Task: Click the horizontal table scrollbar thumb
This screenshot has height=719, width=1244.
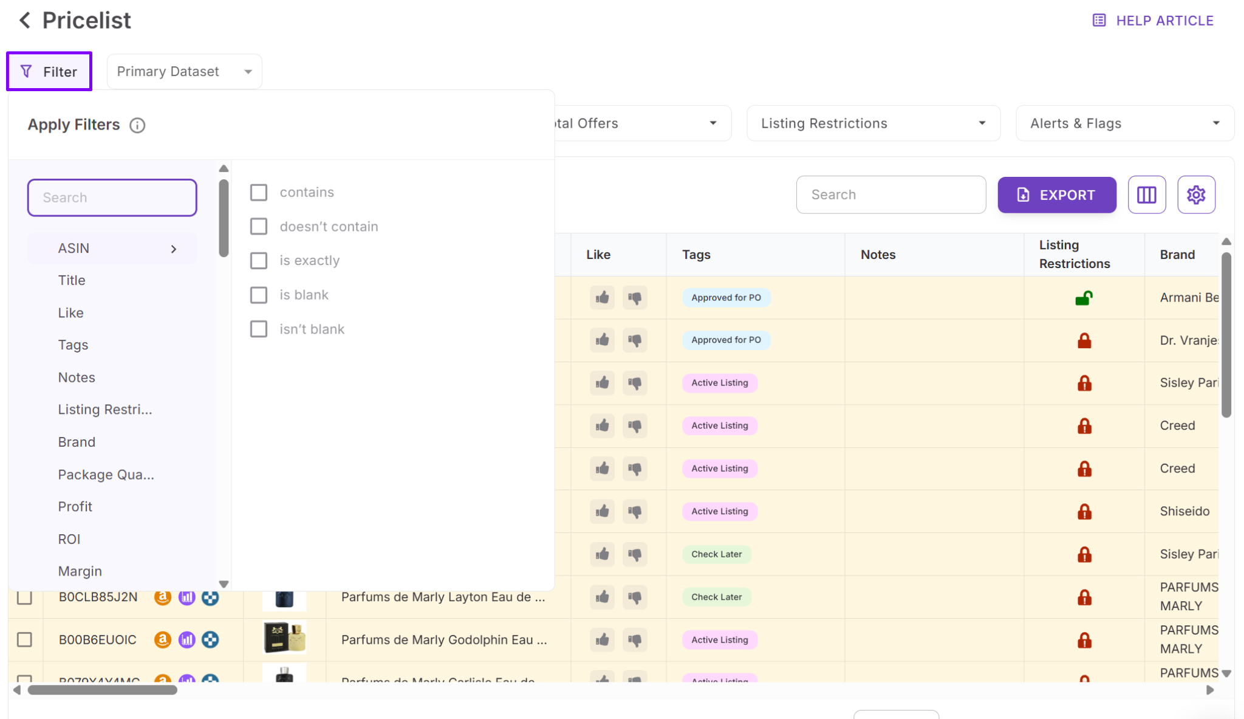Action: pos(102,690)
